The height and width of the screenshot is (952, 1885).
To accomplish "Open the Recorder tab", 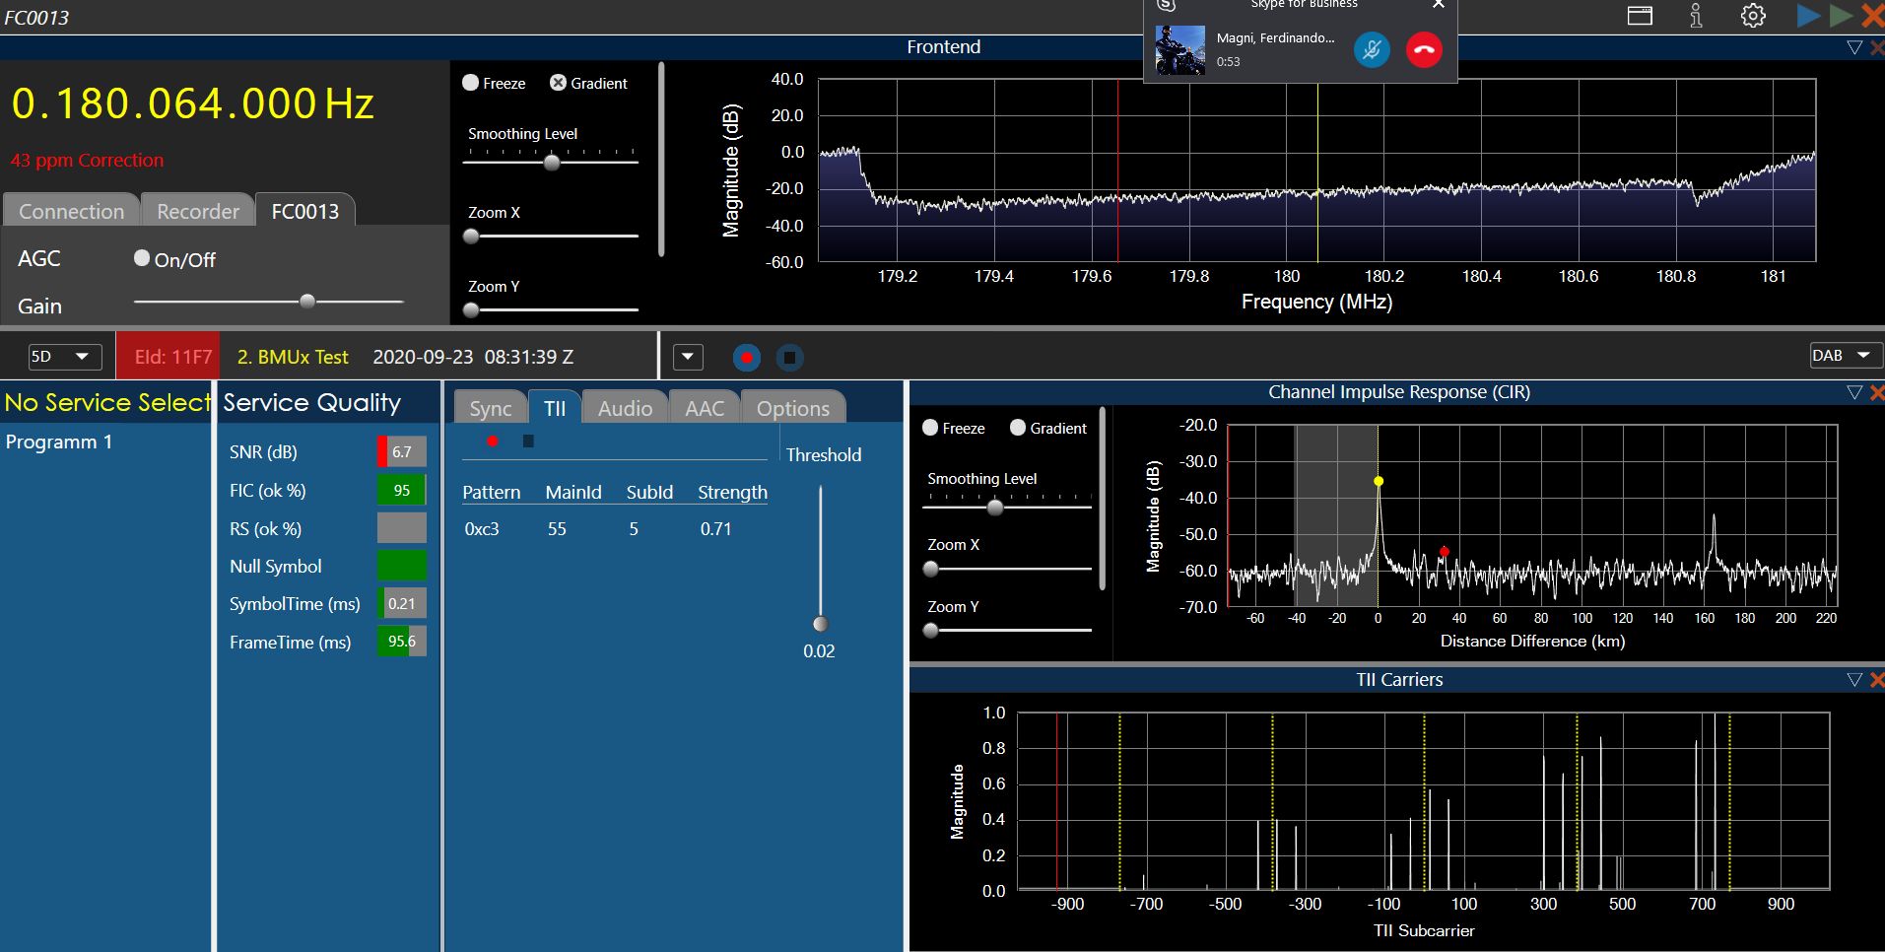I will 198,211.
